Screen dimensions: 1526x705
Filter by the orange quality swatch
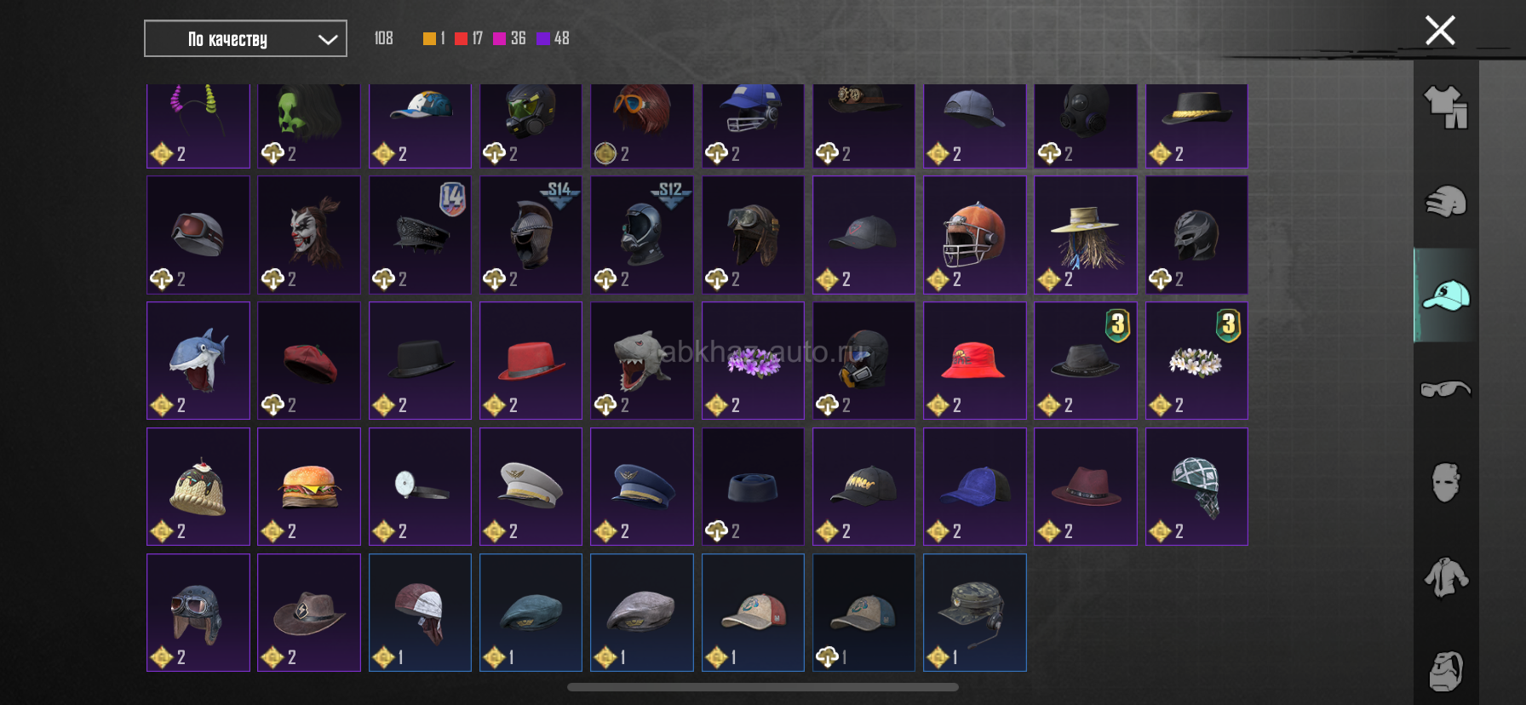coord(429,38)
